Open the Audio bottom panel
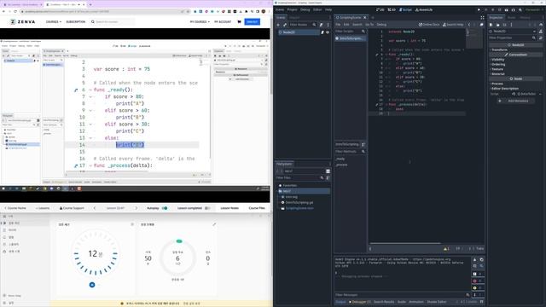 point(402,302)
